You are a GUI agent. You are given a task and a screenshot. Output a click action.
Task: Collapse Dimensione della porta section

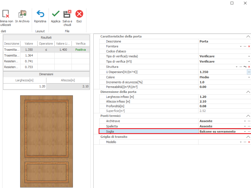[248, 92]
